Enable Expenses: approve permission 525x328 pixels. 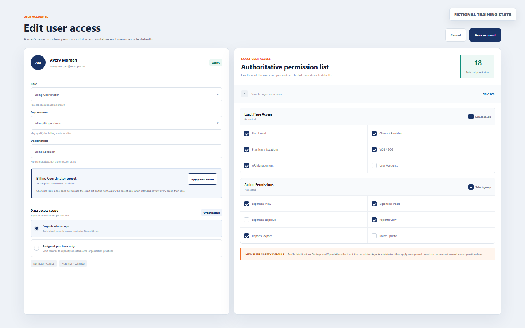click(246, 220)
